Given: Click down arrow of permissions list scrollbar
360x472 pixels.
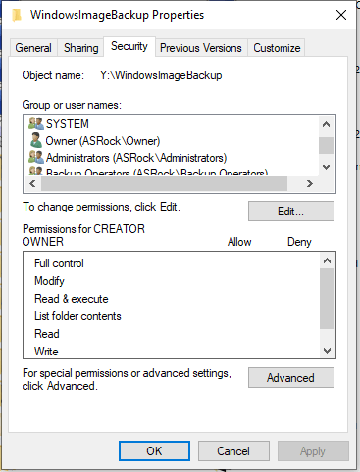Looking at the screenshot, I should (x=327, y=351).
